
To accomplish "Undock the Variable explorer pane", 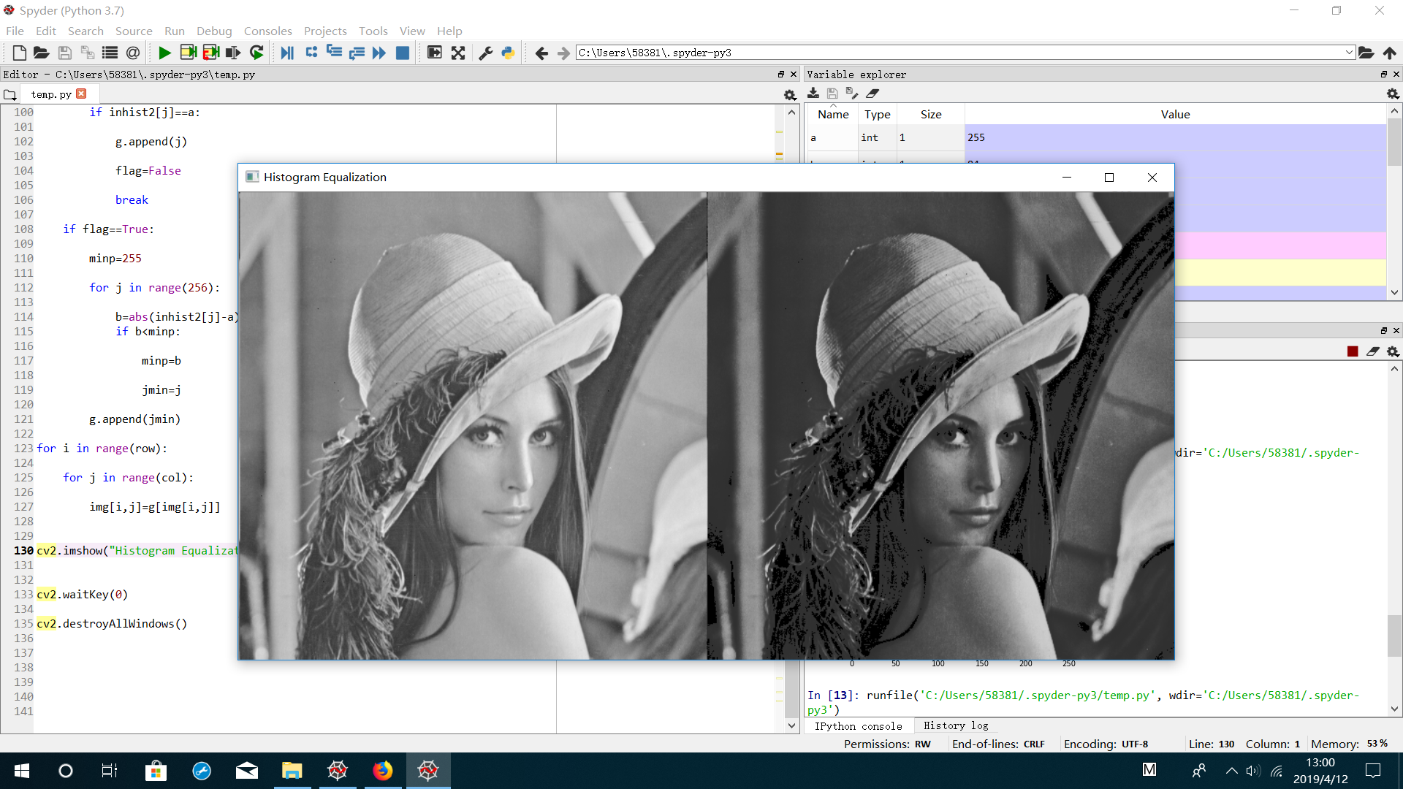I will pos(1383,75).
